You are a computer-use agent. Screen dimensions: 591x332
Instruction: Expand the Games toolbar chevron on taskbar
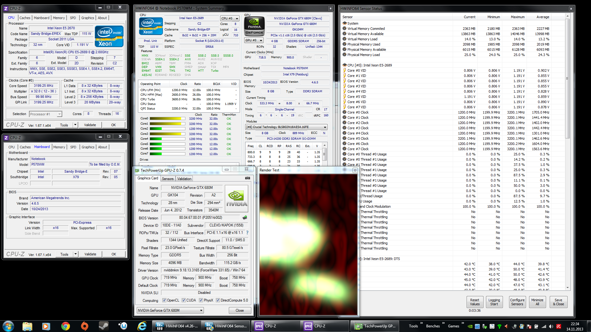click(x=463, y=323)
